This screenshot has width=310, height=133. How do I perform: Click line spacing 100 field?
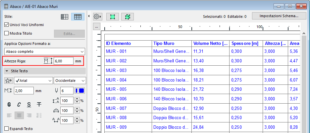click(x=67, y=101)
